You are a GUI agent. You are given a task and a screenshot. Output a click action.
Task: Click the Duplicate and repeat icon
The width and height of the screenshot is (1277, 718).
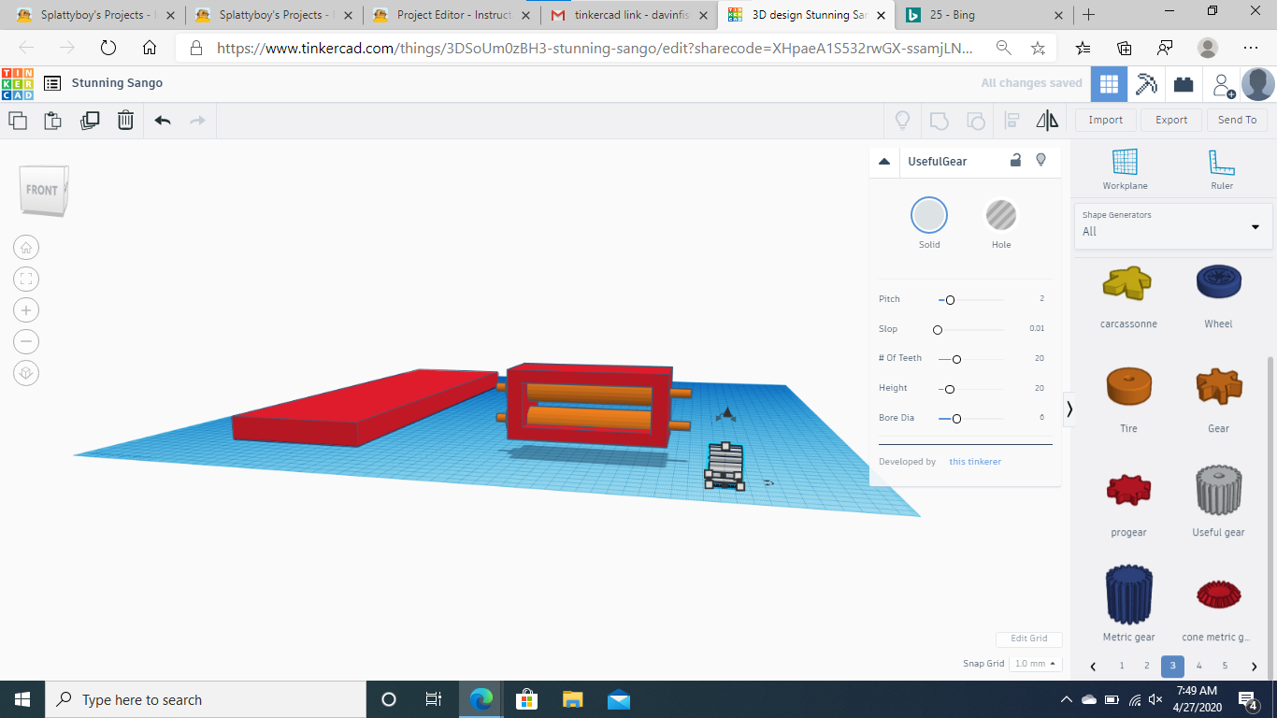click(90, 120)
